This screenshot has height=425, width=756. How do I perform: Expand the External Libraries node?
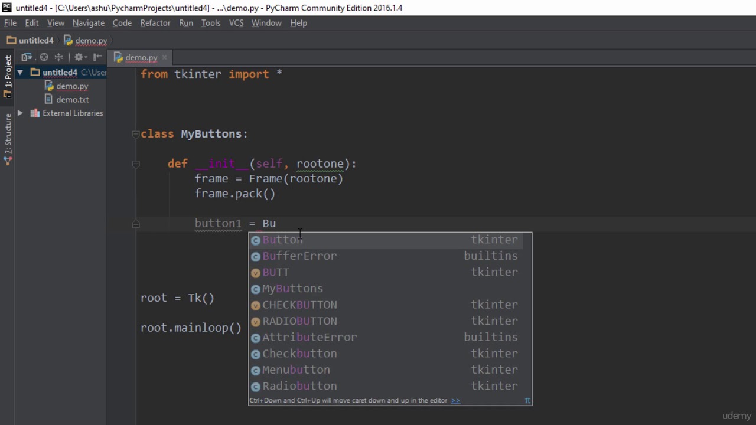pyautogui.click(x=20, y=113)
